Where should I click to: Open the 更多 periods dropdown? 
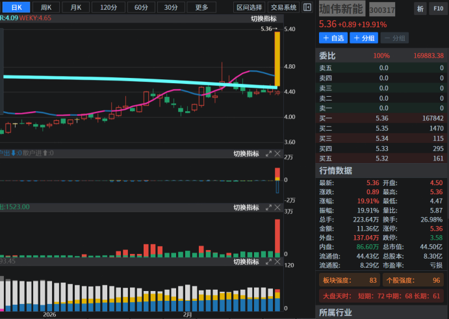coord(201,7)
